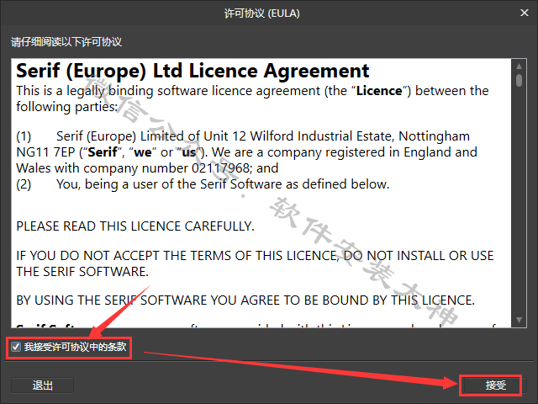538x404 pixels.
Task: Click the company number 02117968
Action: click(x=220, y=168)
